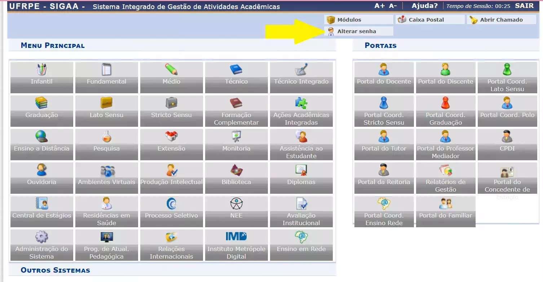Open the Portal do Discente icon
Viewport: 543px width, 282px height.
tap(445, 70)
